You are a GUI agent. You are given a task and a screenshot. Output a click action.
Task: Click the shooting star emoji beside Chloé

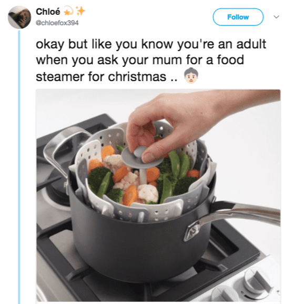68,11
